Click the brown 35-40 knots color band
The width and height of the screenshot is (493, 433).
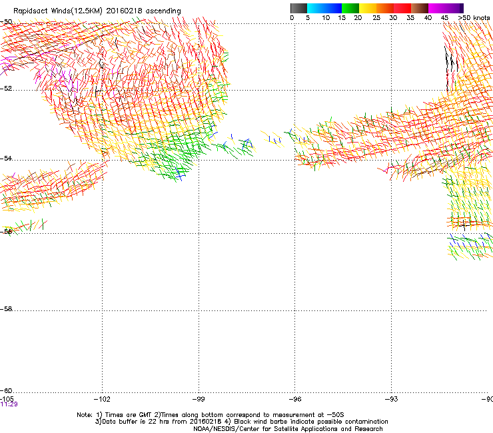click(420, 8)
